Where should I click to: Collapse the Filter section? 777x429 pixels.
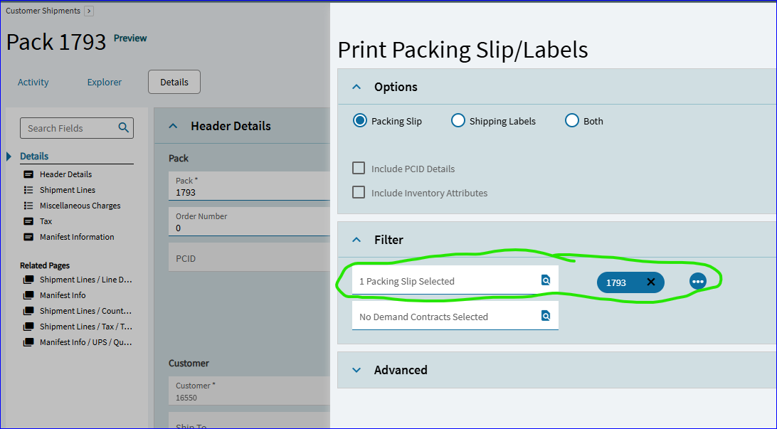click(x=356, y=240)
